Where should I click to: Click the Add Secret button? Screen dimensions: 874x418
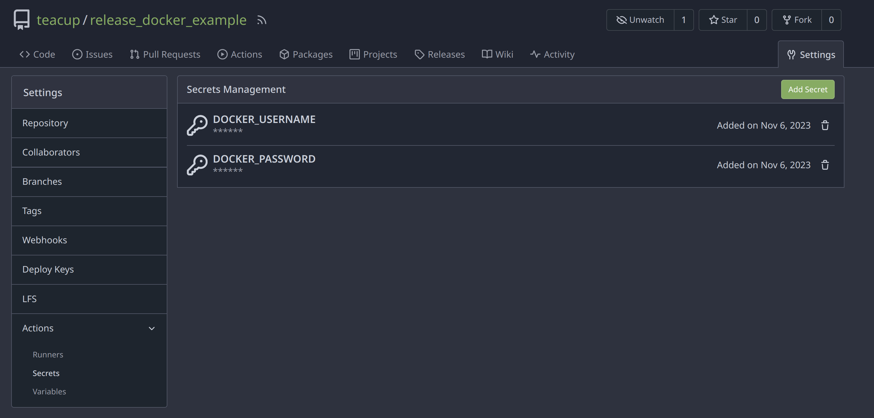(x=807, y=89)
